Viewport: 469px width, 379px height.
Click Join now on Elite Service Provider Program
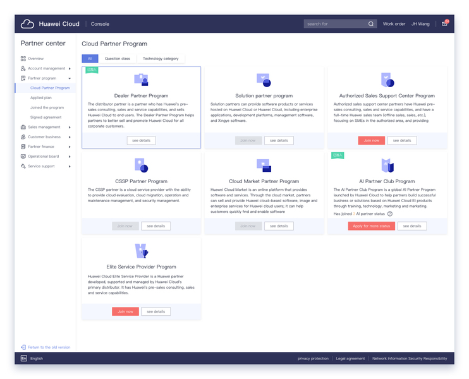(x=125, y=311)
